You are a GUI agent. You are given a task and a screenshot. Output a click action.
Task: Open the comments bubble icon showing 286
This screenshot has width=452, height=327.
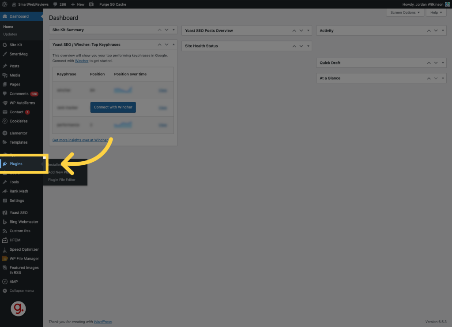coord(56,4)
